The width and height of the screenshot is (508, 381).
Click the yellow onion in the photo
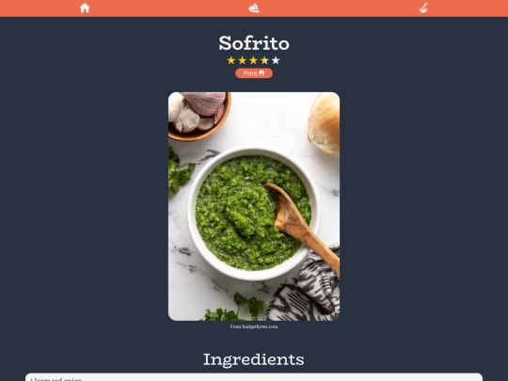[324, 125]
